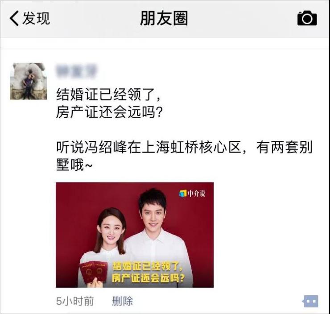View the attached couple photo full screen
This screenshot has height=314, width=330.
pos(135,235)
